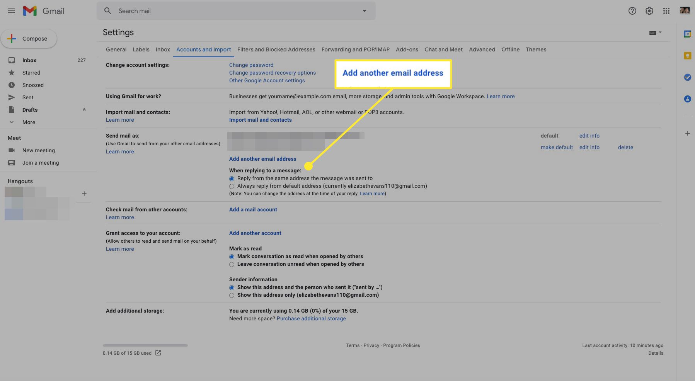Click the search magnifier icon
This screenshot has width=695, height=381.
[108, 11]
